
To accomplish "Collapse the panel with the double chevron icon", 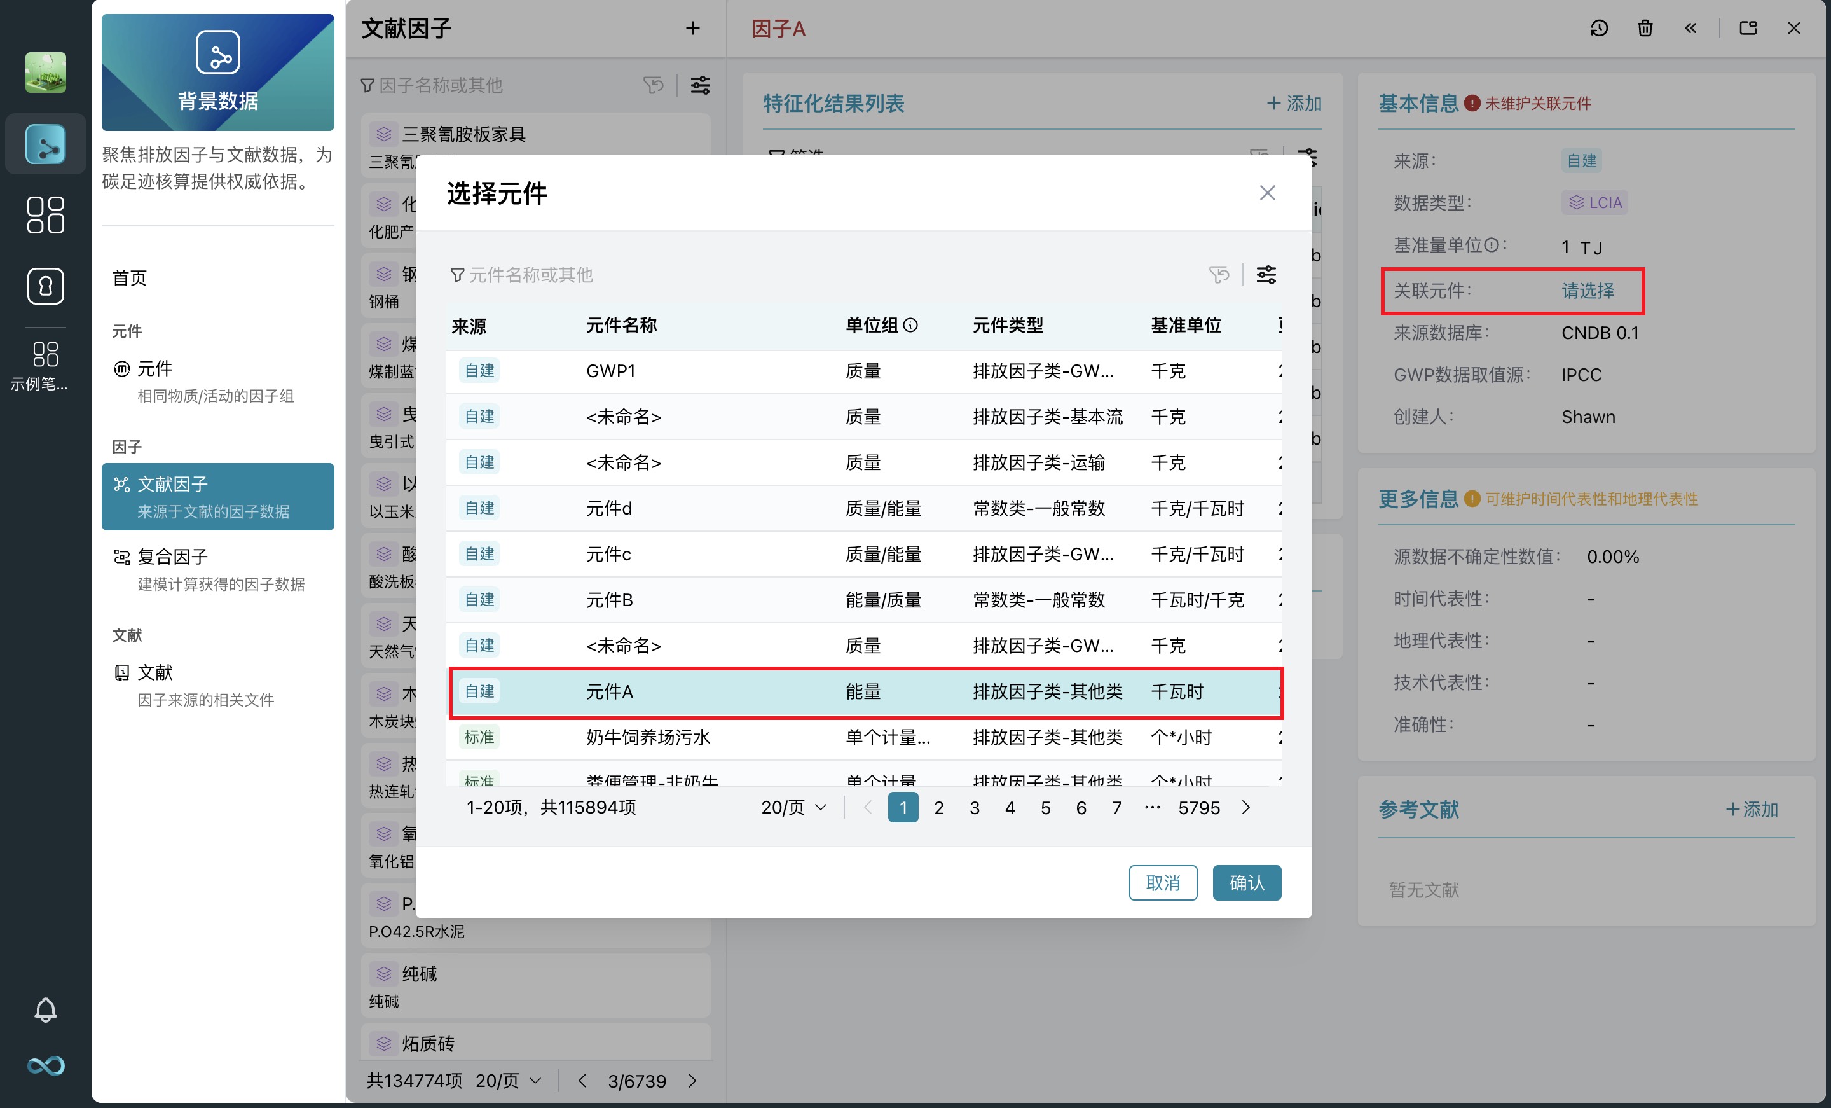I will coord(1690,28).
